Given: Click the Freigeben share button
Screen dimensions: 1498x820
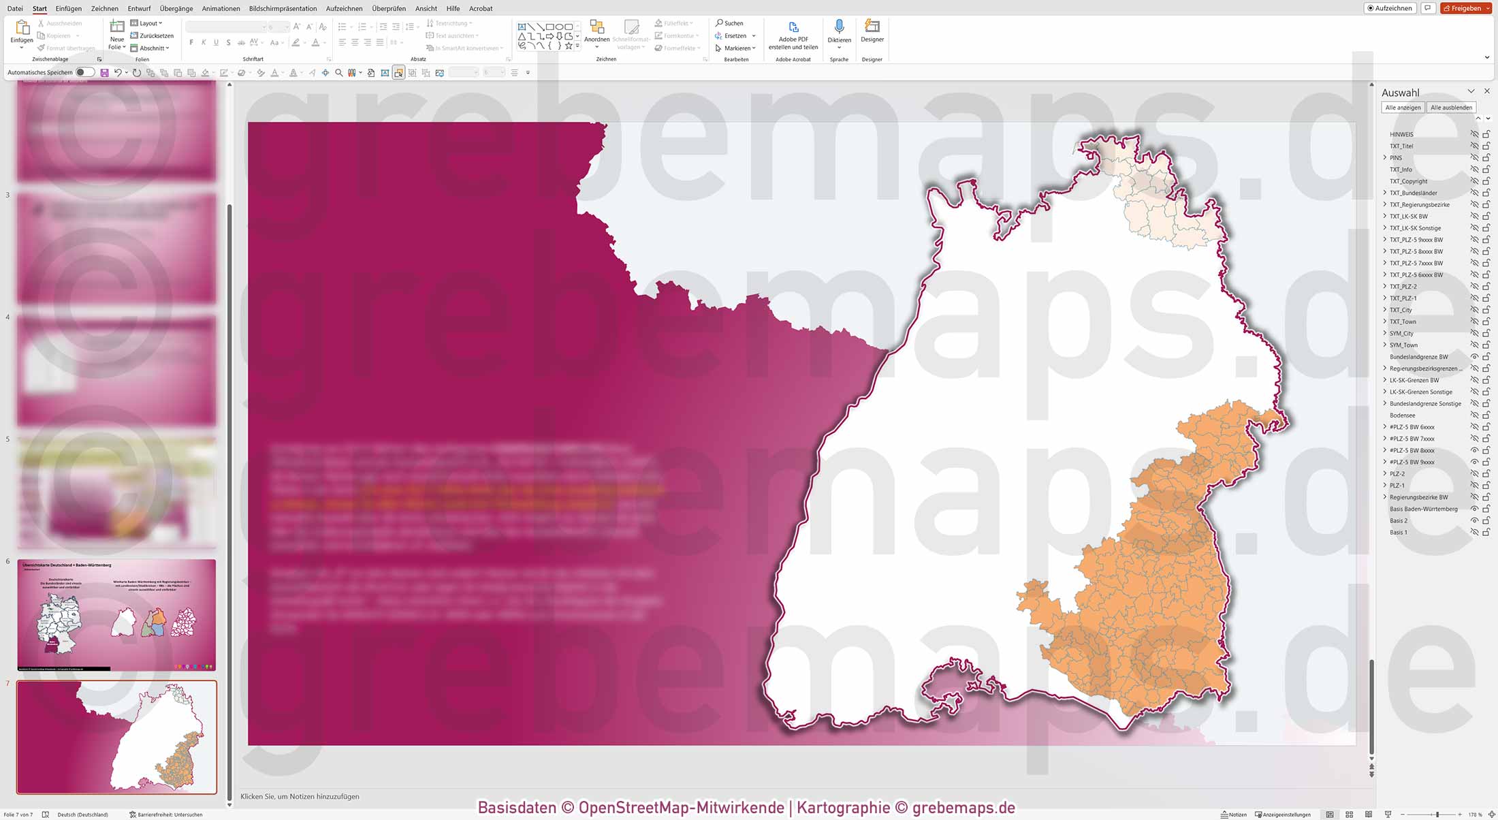Looking at the screenshot, I should [x=1465, y=7].
